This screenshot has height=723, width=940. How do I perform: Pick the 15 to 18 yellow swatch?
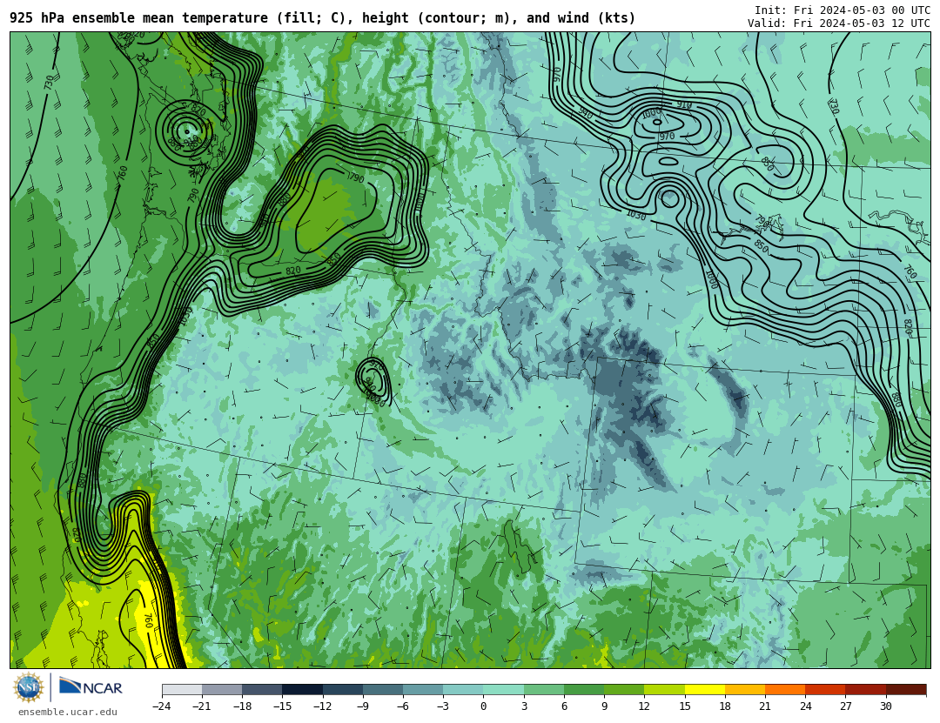click(x=704, y=689)
